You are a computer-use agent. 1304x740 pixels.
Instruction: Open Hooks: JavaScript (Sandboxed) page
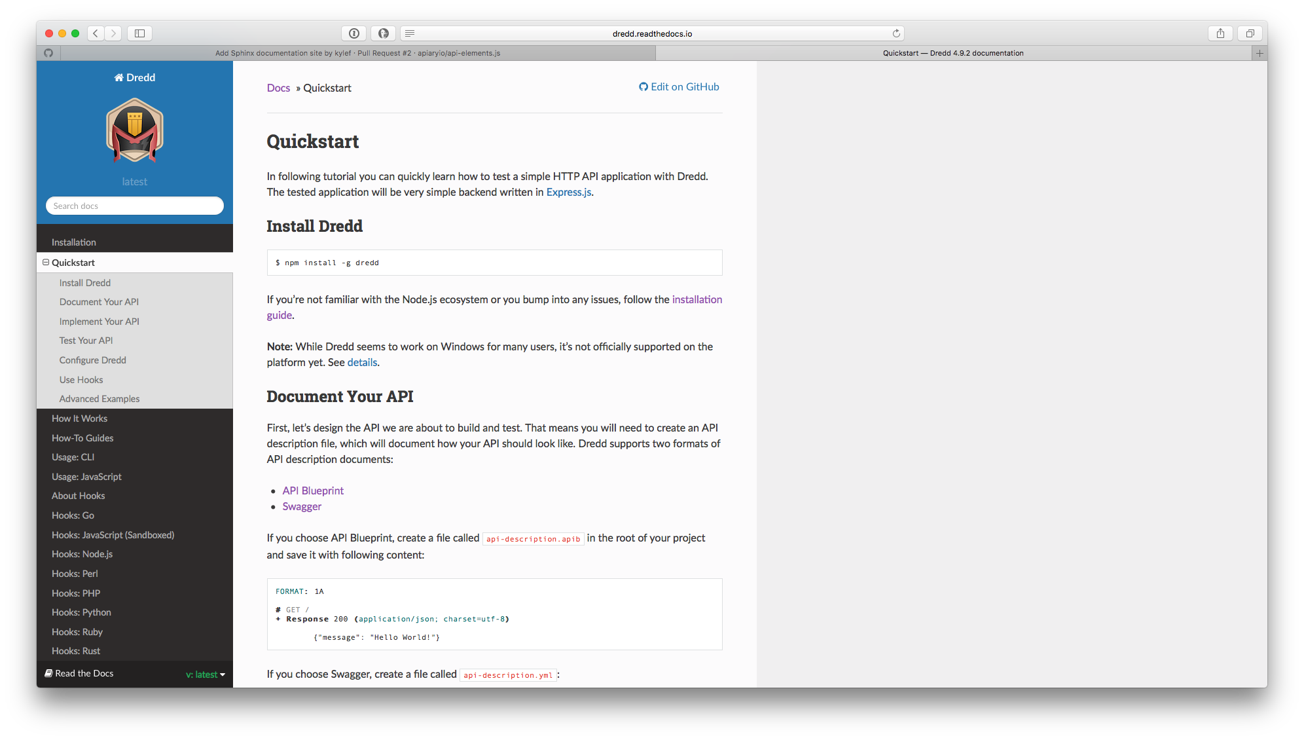point(113,535)
